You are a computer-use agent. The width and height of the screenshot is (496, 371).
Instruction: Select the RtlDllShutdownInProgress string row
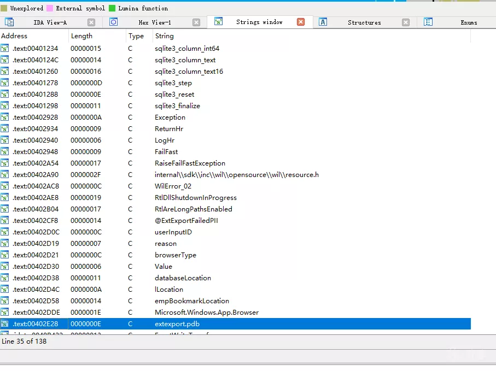[x=235, y=198]
